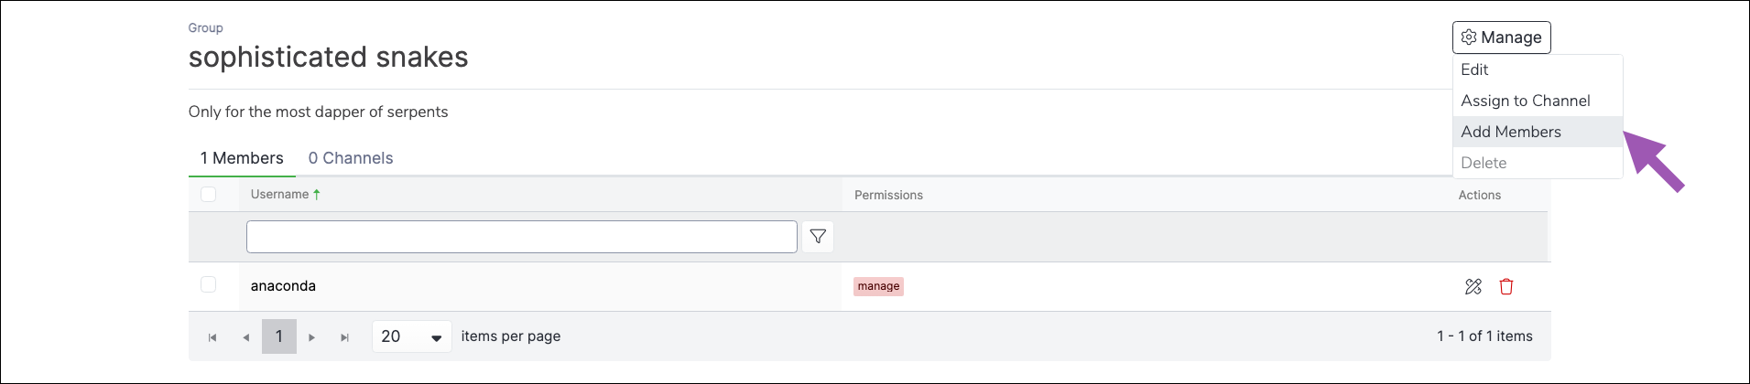Select Edit from the Manage menu
The image size is (1750, 384).
tap(1474, 69)
